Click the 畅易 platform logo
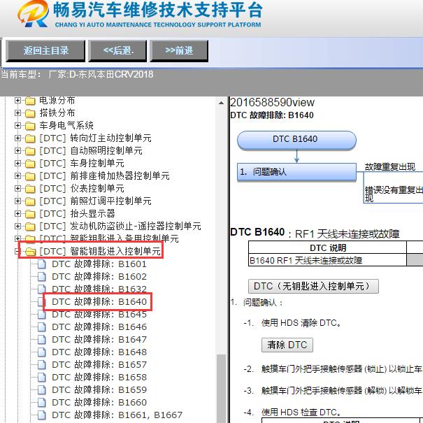 tap(34, 14)
